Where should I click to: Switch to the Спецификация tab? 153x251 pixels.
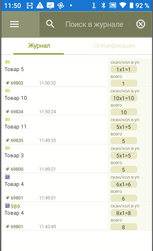click(114, 45)
